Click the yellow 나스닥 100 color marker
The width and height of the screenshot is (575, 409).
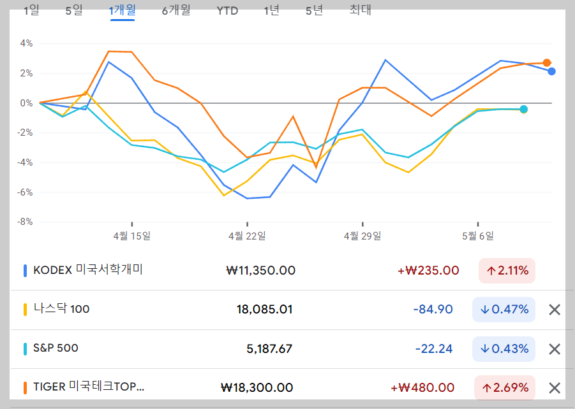pyautogui.click(x=26, y=310)
